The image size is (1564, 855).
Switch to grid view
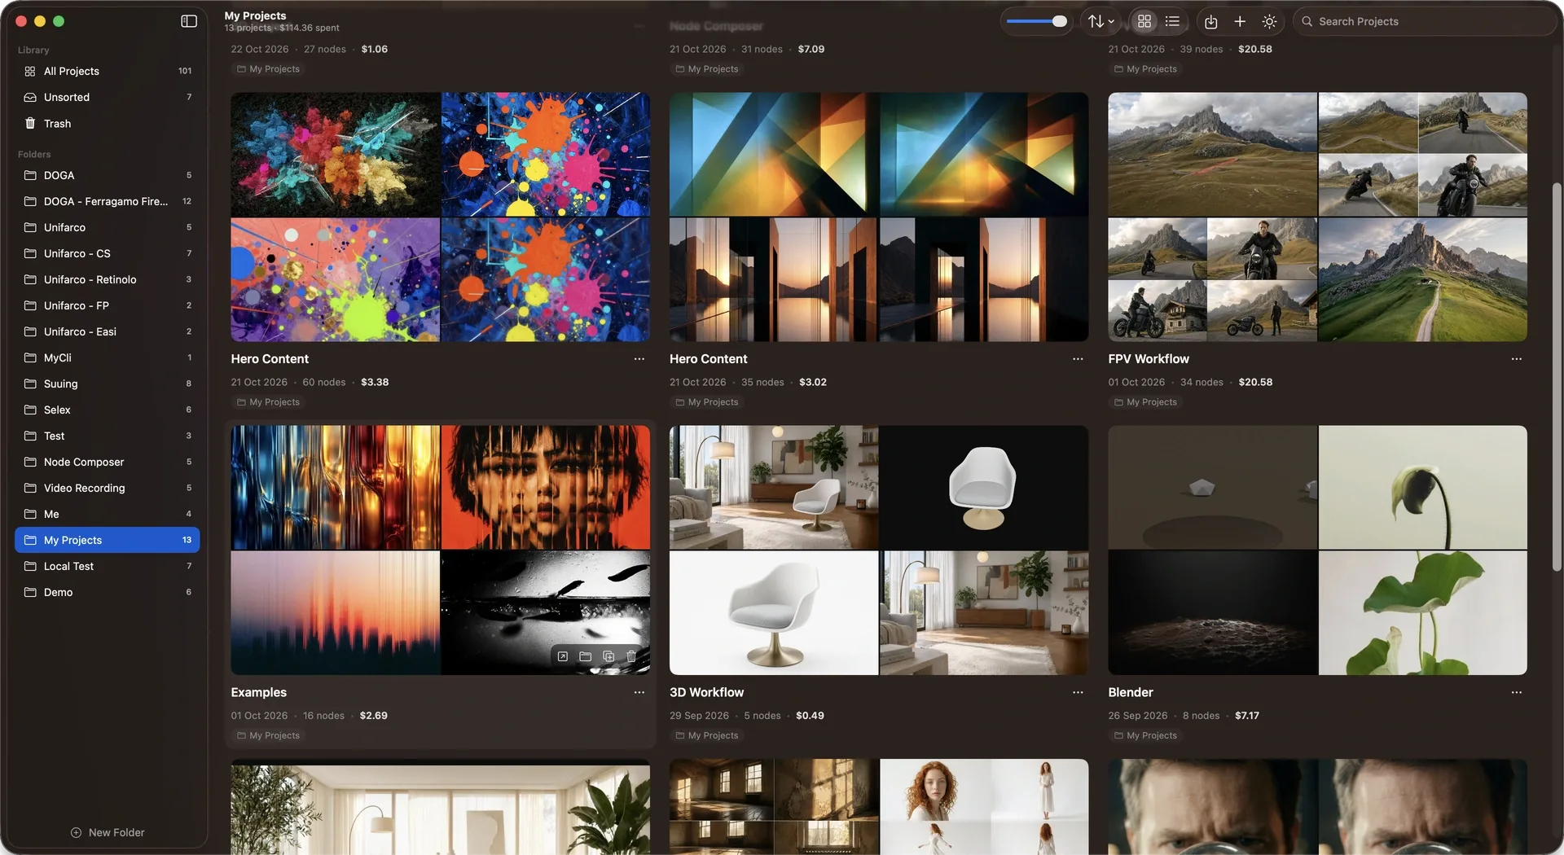pos(1144,21)
